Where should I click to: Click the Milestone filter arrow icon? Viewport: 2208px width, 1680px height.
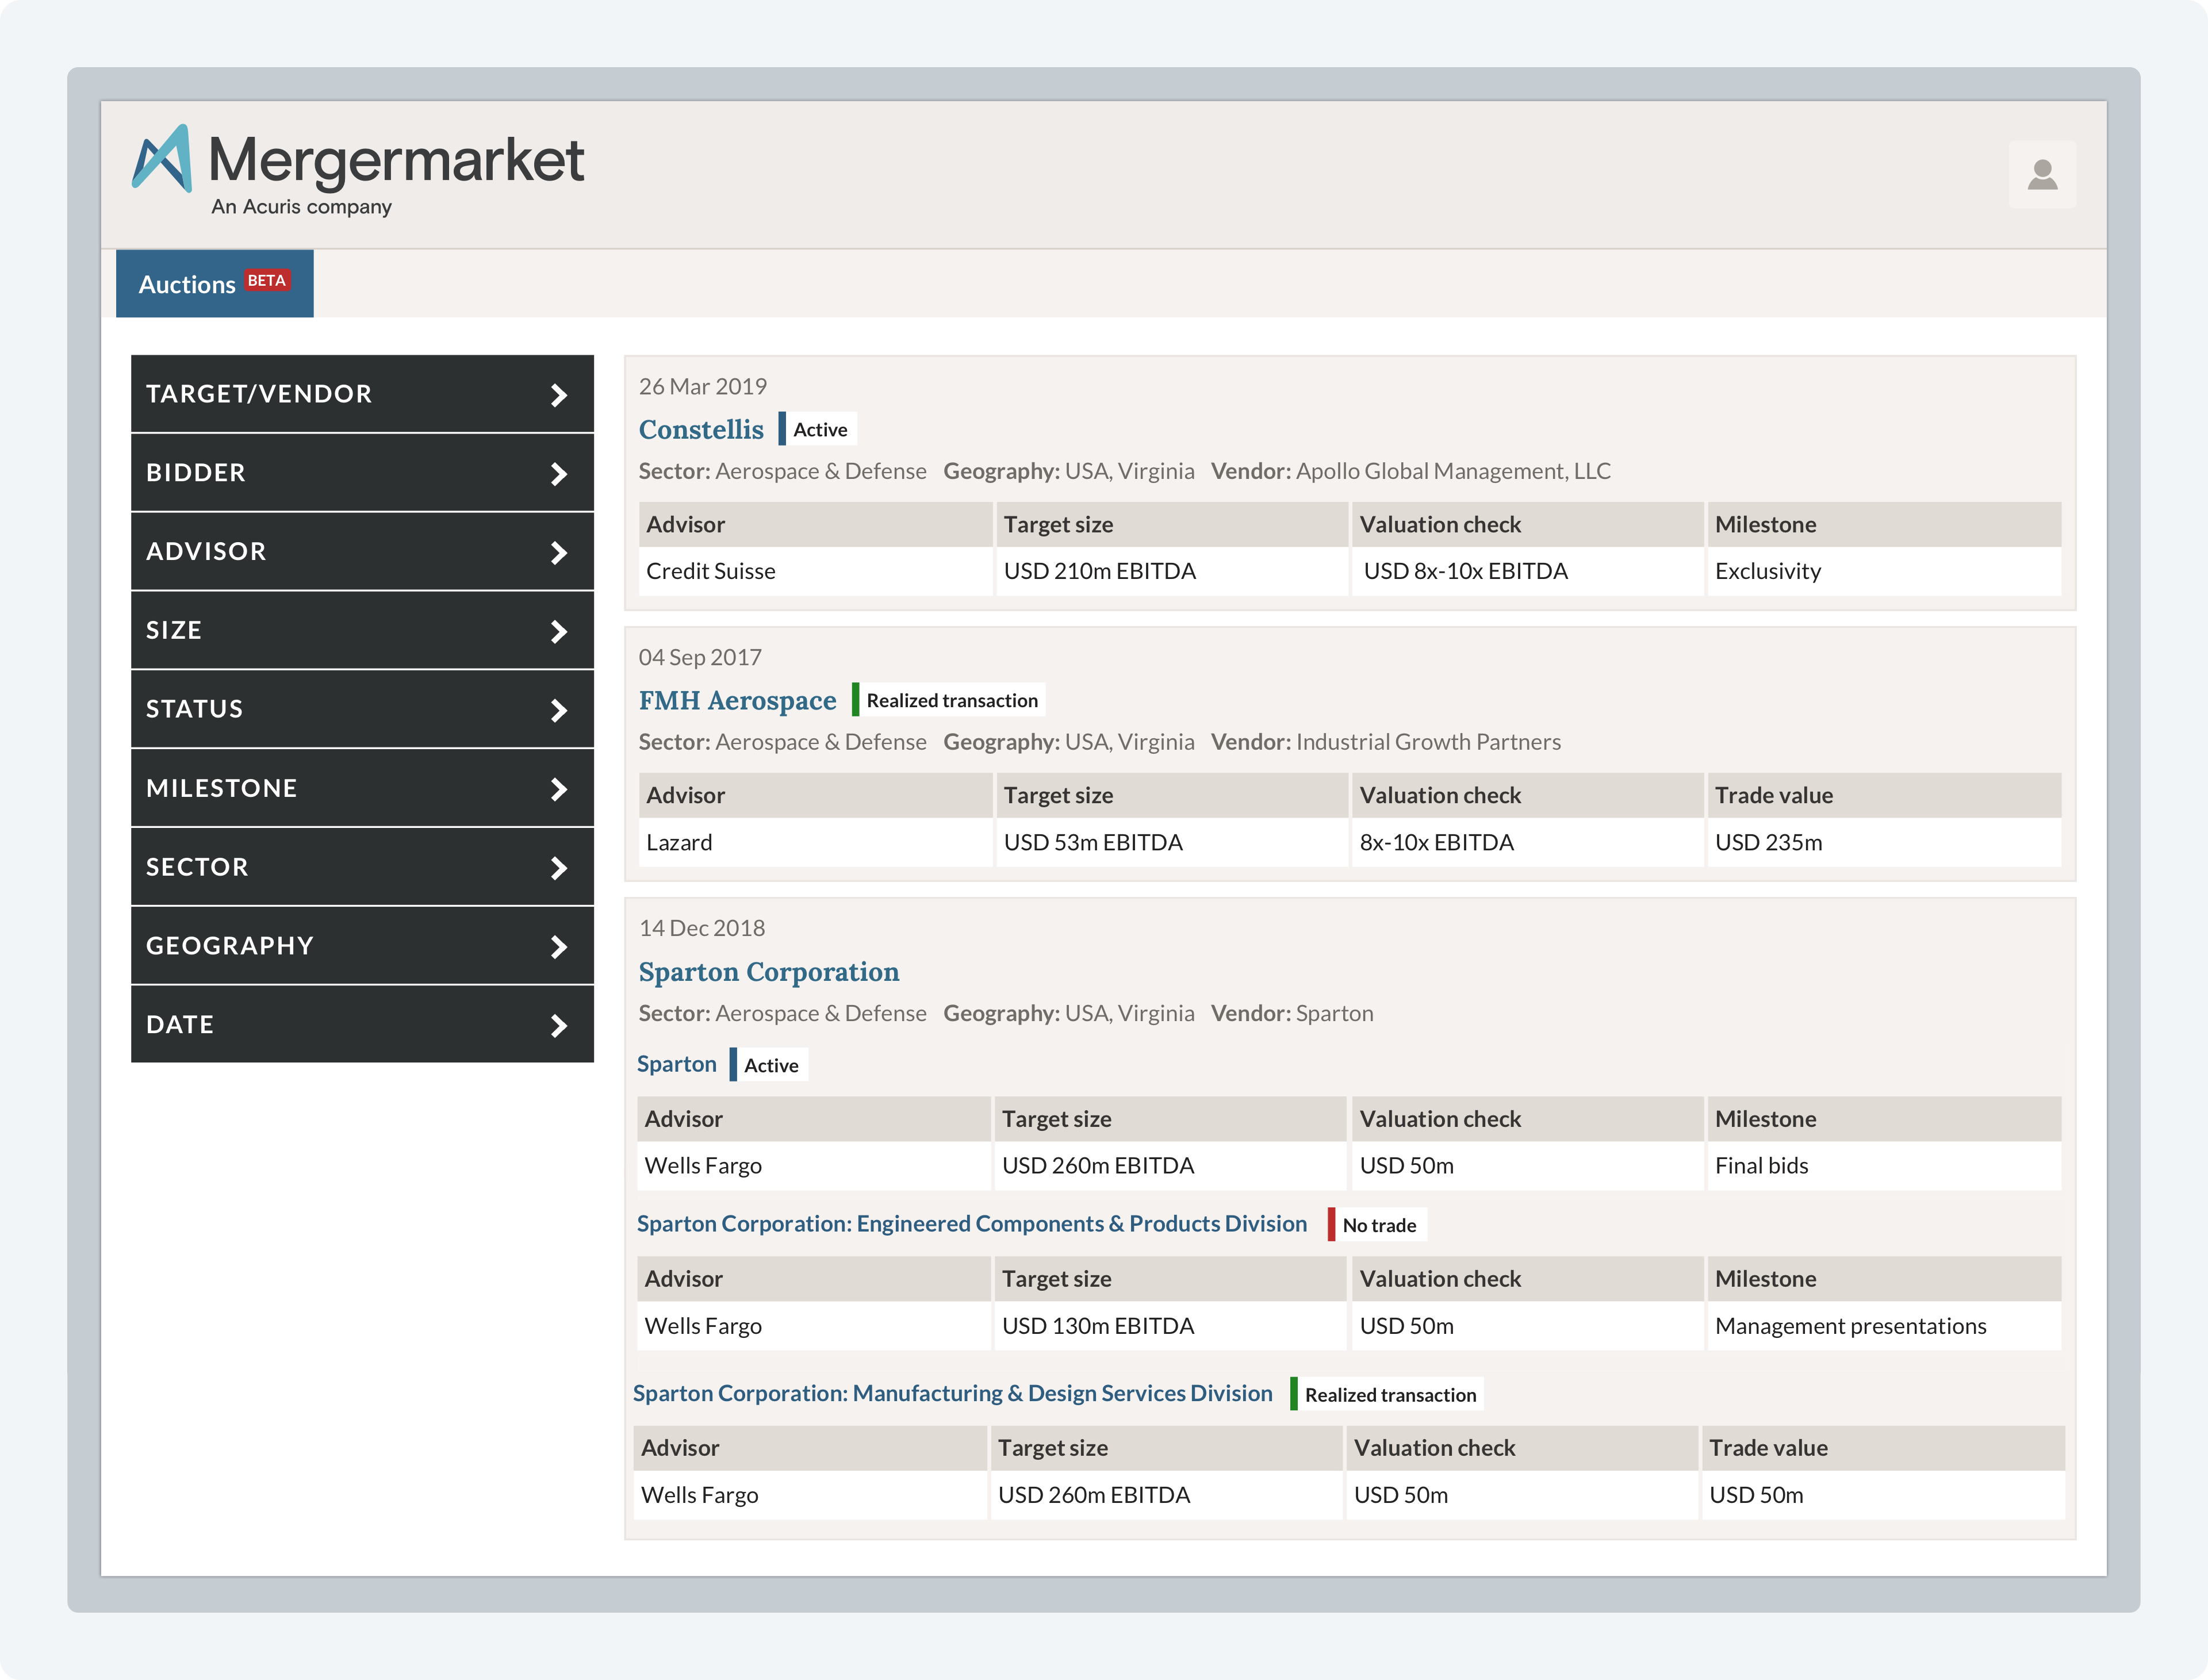coord(559,789)
